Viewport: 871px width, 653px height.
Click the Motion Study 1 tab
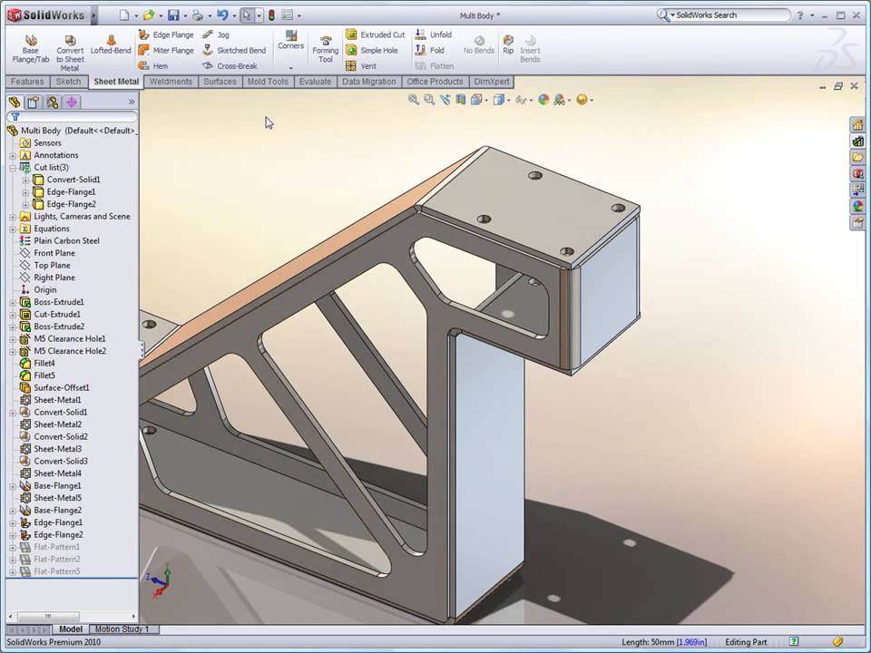pos(121,629)
